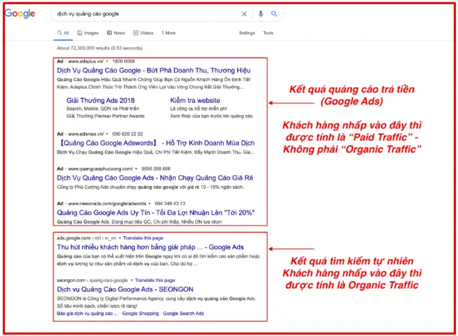This screenshot has height=336, width=458.
Task: Select the All results tab
Action: tap(63, 33)
